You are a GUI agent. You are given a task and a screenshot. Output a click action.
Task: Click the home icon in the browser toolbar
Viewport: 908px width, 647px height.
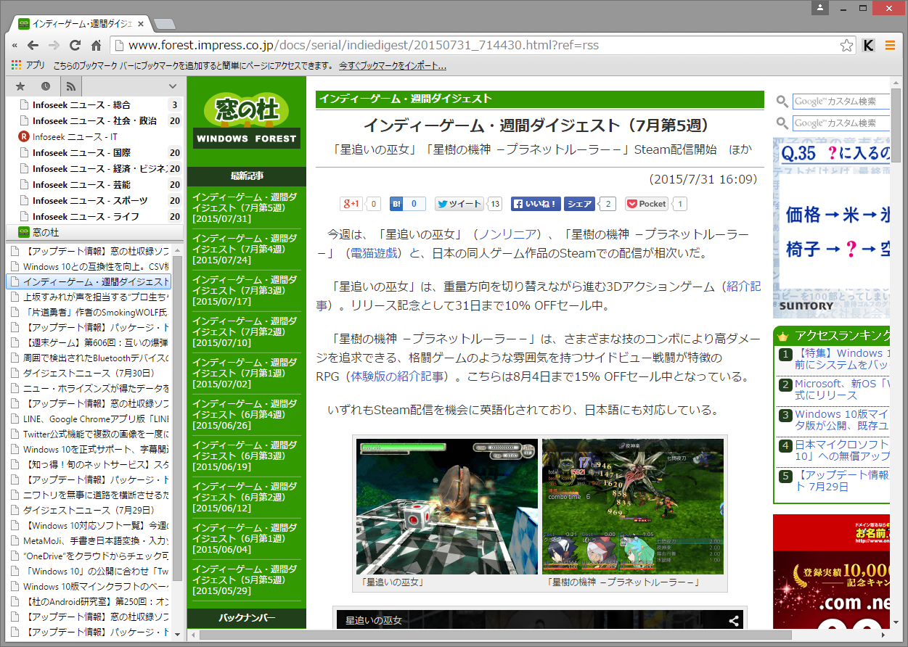click(x=97, y=44)
